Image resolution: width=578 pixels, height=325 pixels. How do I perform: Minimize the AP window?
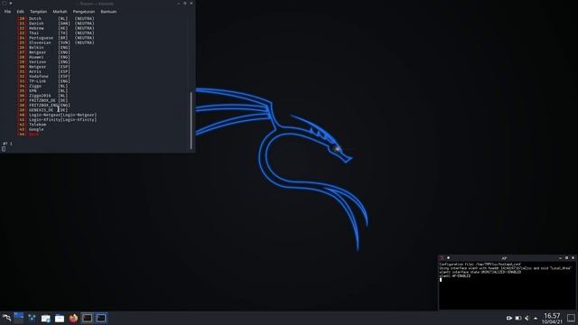(x=560, y=258)
